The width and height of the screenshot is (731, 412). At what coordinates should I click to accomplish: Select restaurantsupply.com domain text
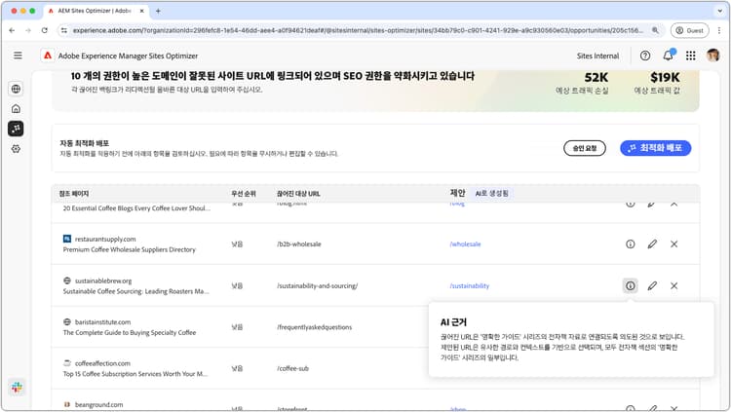[x=105, y=239]
